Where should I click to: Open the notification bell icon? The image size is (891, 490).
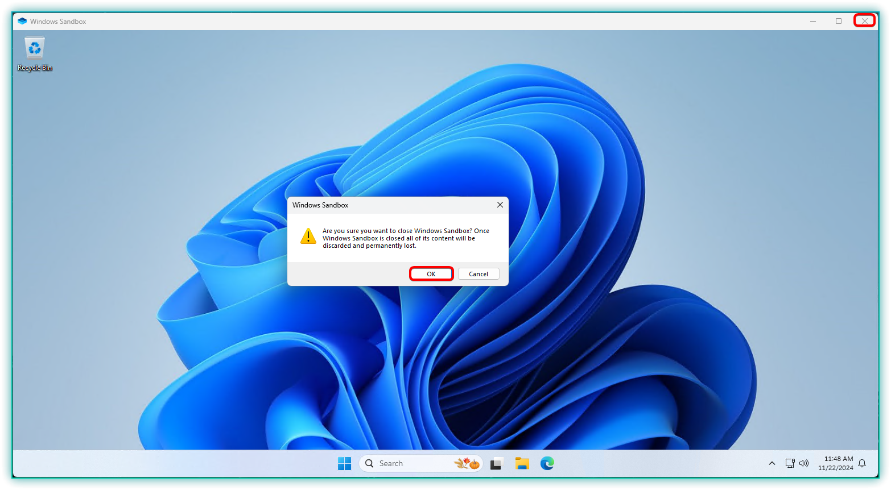pyautogui.click(x=863, y=464)
